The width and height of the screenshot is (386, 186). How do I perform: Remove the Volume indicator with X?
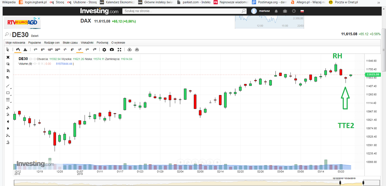[x=42, y=64]
